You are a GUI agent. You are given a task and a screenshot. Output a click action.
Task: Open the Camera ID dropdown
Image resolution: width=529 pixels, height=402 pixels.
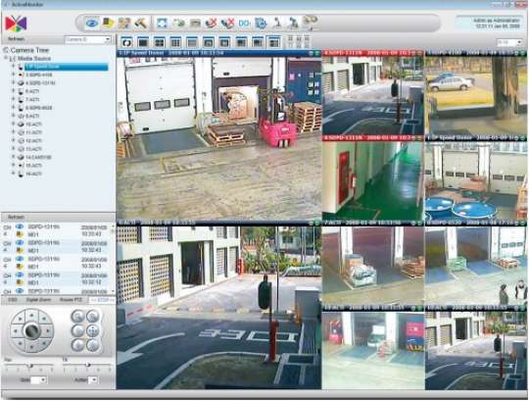tap(88, 39)
